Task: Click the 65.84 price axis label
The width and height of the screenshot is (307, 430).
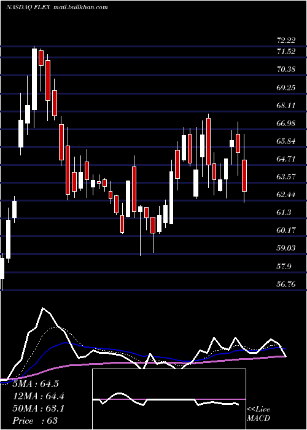Action: point(286,141)
